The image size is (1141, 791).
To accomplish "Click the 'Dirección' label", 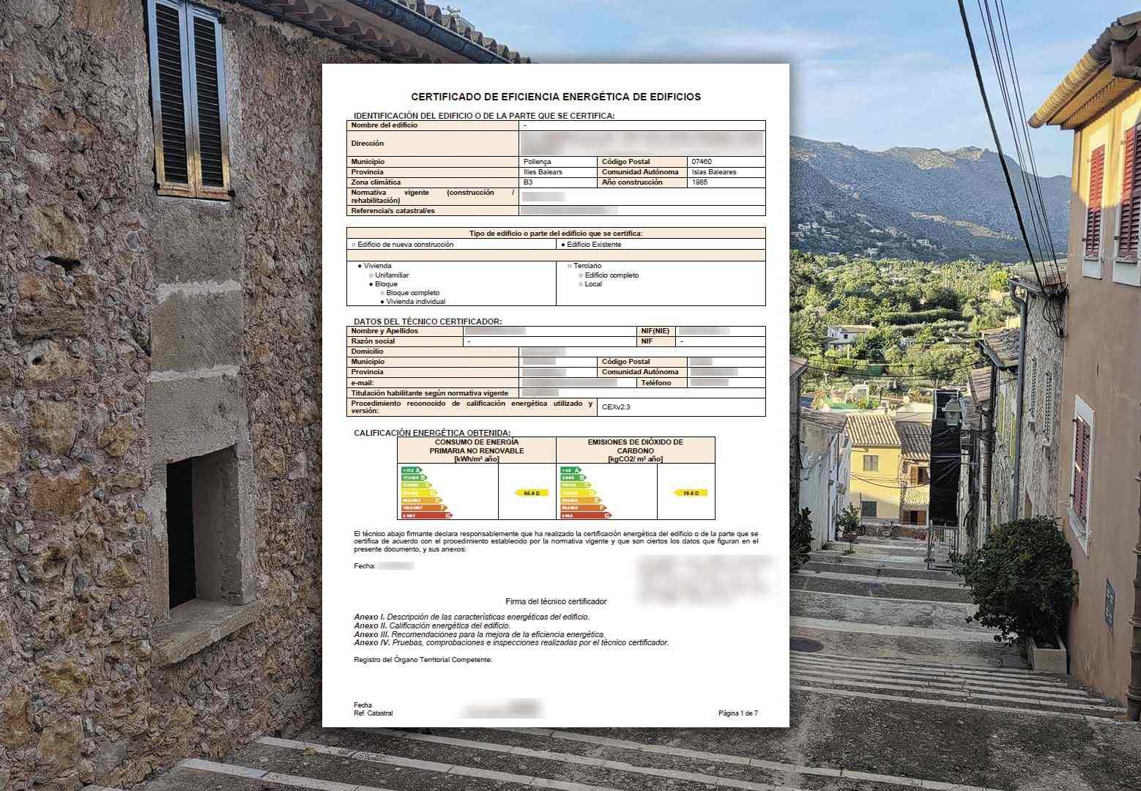I will click(367, 144).
